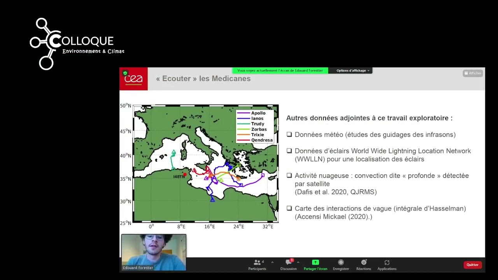This screenshot has height=280, width=498.
Task: Leave the meeting with Quitter
Action: [473, 265]
